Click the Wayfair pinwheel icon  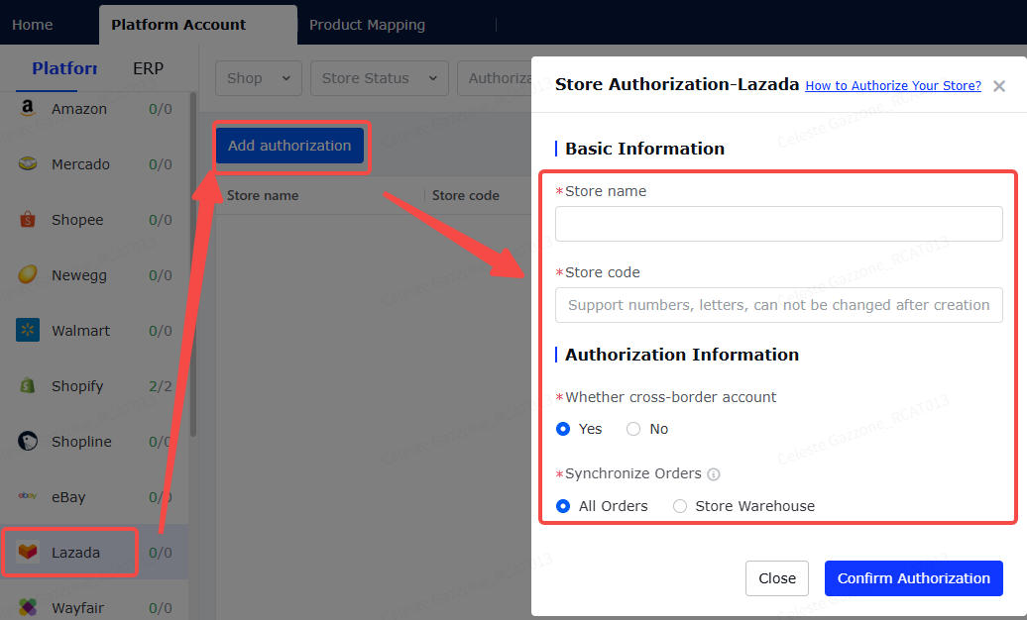coord(28,607)
